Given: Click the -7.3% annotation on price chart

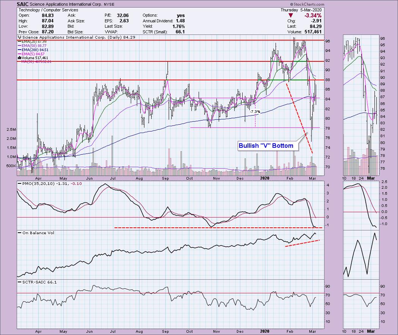Looking at the screenshot, I should (x=255, y=112).
